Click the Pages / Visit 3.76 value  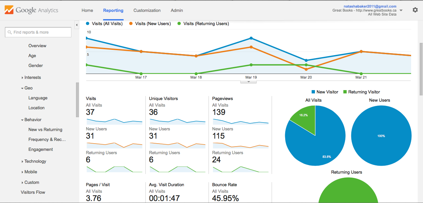click(94, 198)
